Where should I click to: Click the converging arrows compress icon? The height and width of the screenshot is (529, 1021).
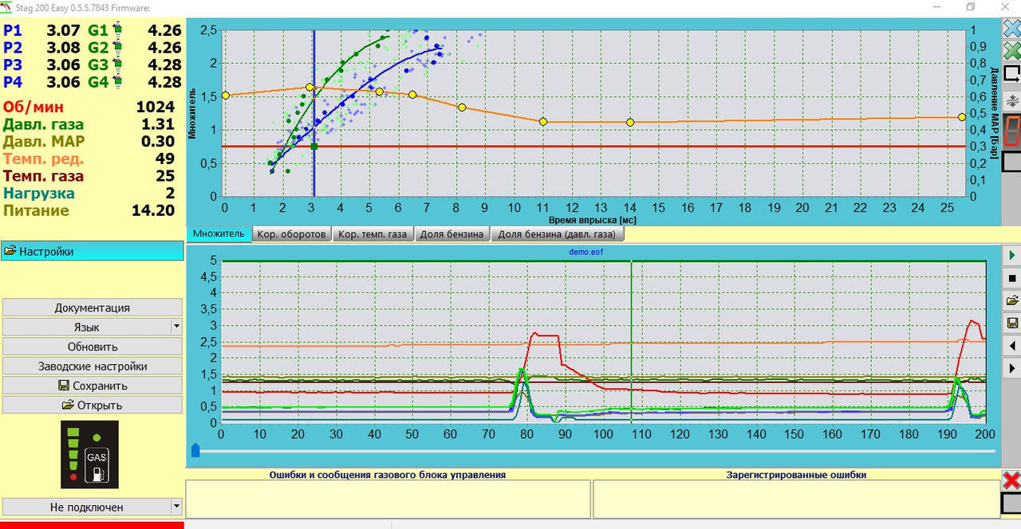tap(1011, 100)
